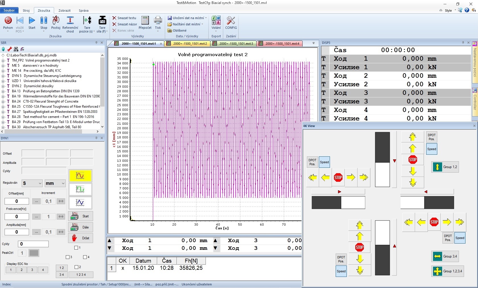The height and width of the screenshot is (288, 478).
Task: Click the Postoj icon
Action: pyautogui.click(x=56, y=20)
